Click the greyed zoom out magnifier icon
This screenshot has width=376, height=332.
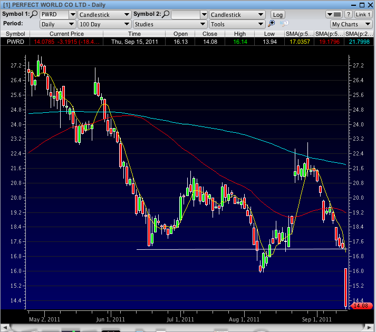284,24
